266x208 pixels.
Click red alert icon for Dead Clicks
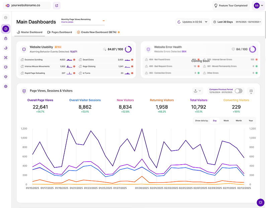[x=132, y=60]
